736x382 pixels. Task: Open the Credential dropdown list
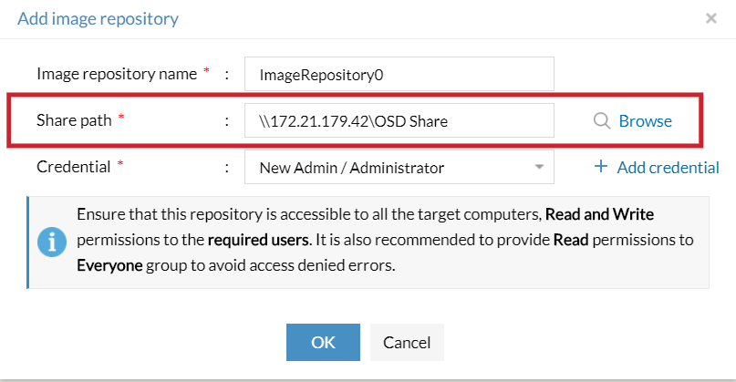pyautogui.click(x=399, y=168)
